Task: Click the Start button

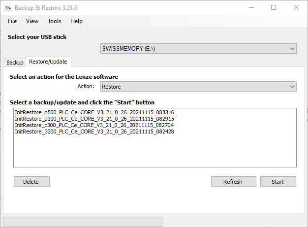Action: tap(278, 182)
